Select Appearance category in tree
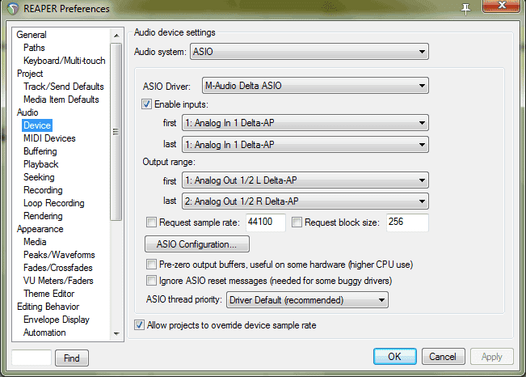 (40, 229)
